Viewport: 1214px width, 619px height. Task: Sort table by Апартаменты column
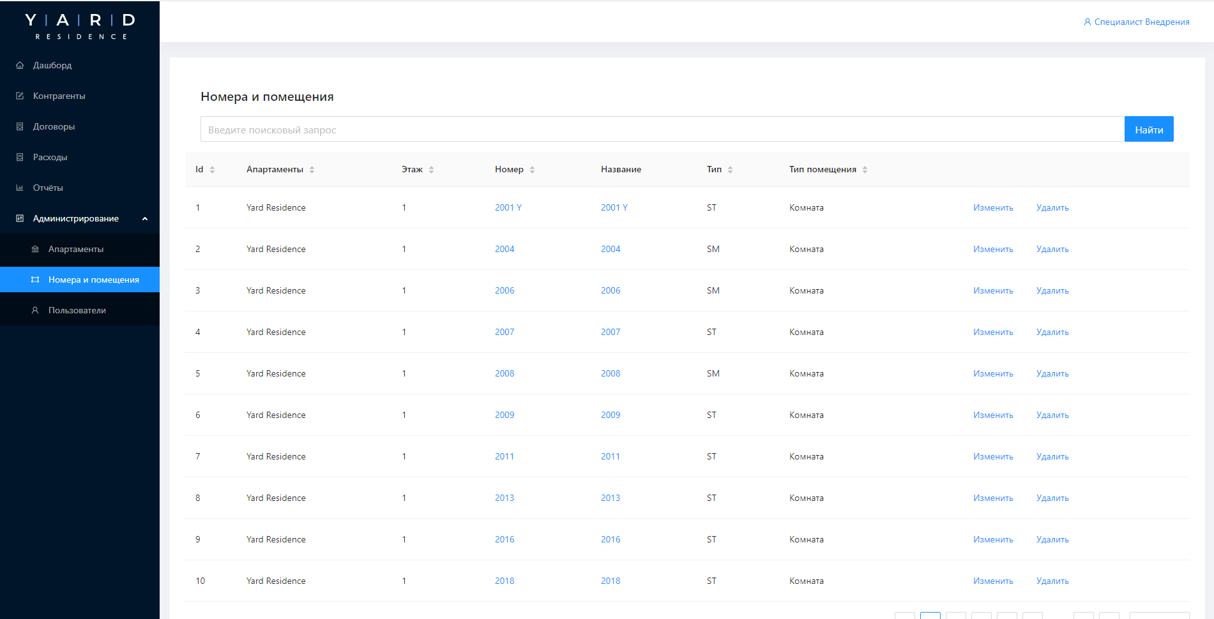pos(312,170)
